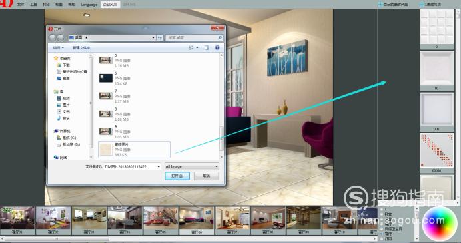Open the 下载 folder in sidebar

coord(63,65)
